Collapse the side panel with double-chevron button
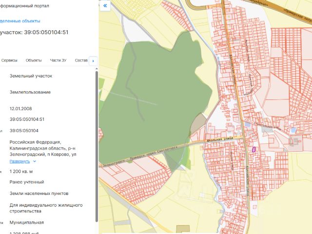312x234 pixels. (105, 5)
